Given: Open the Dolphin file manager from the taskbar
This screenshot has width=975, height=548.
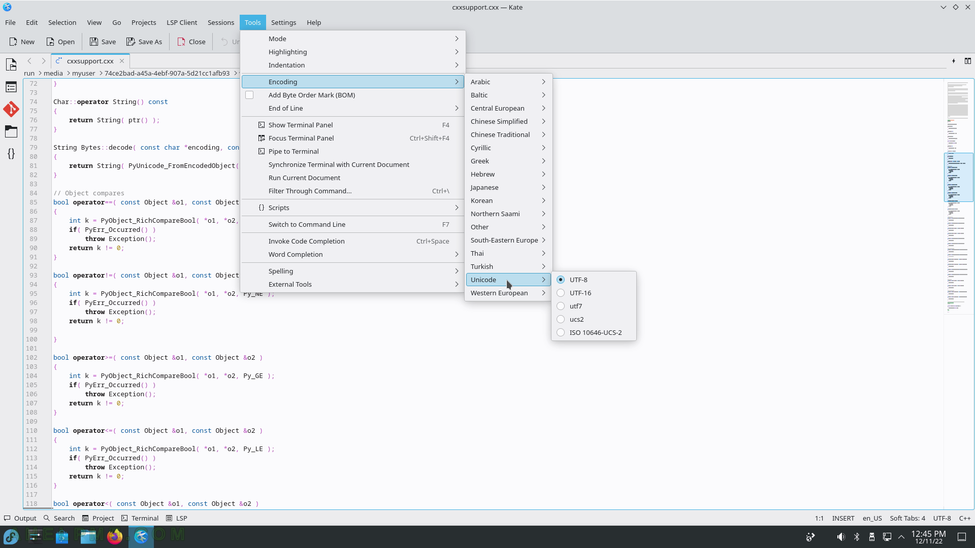Looking at the screenshot, I should [x=88, y=536].
